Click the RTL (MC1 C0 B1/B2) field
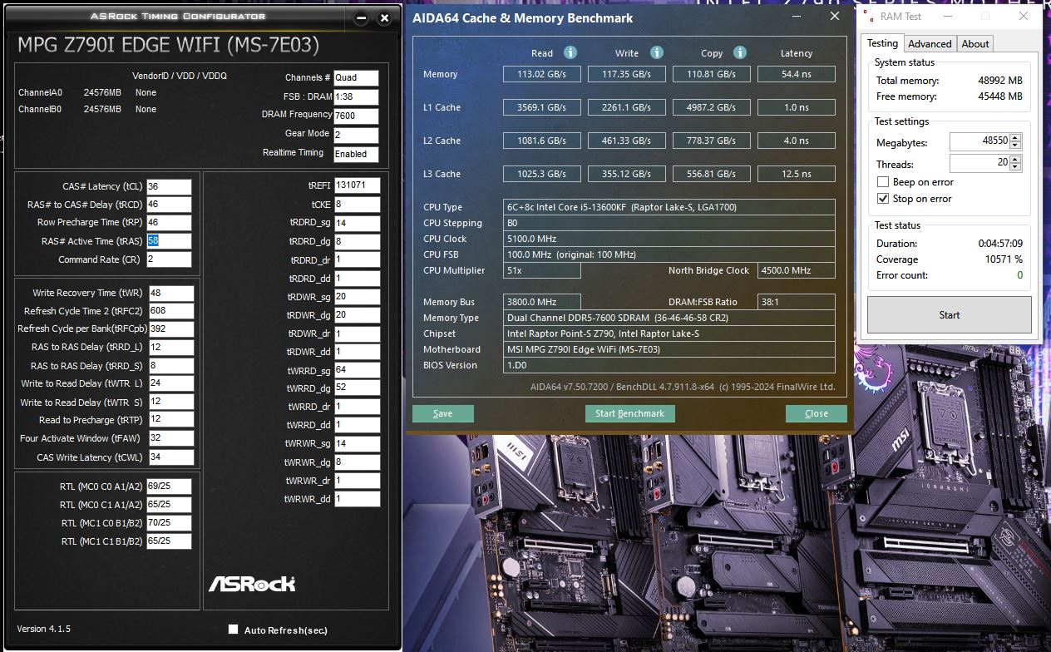 pos(169,523)
